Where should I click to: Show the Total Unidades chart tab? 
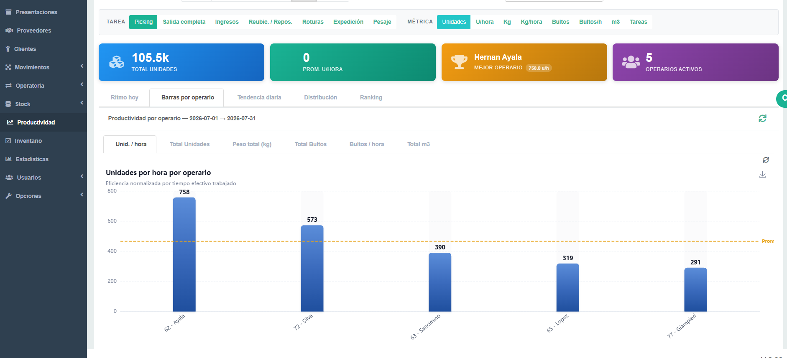190,145
